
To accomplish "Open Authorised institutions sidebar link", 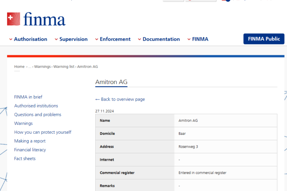I will (36, 105).
